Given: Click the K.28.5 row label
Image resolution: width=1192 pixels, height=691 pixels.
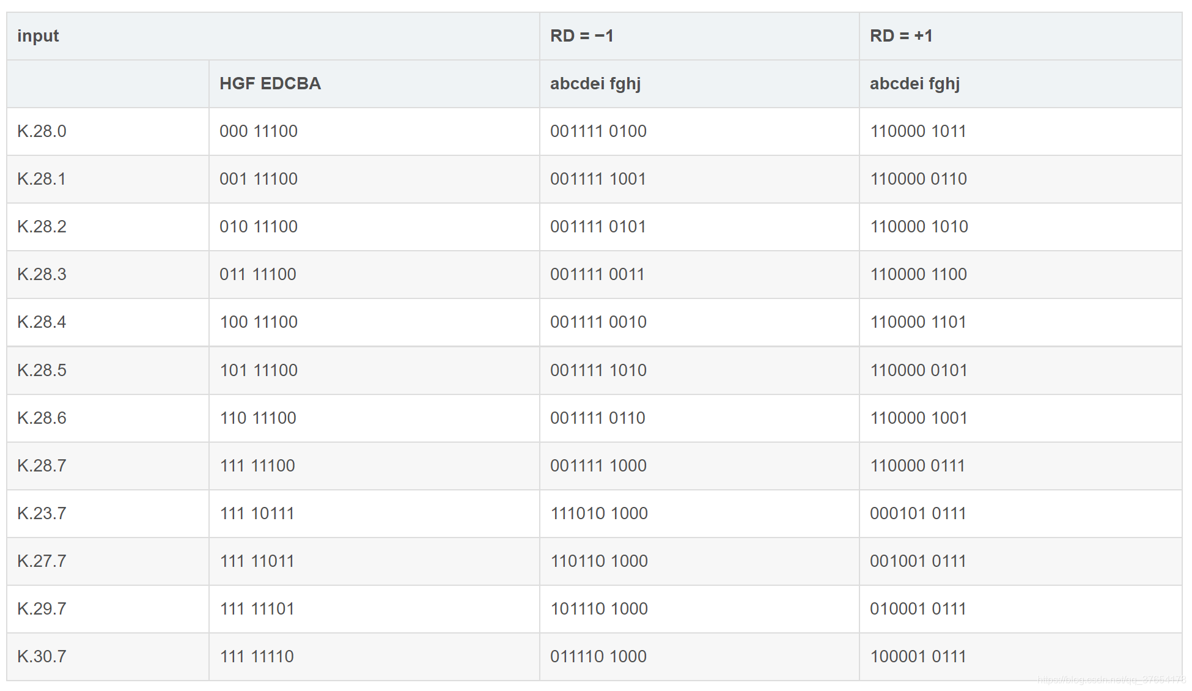Looking at the screenshot, I should (x=42, y=371).
